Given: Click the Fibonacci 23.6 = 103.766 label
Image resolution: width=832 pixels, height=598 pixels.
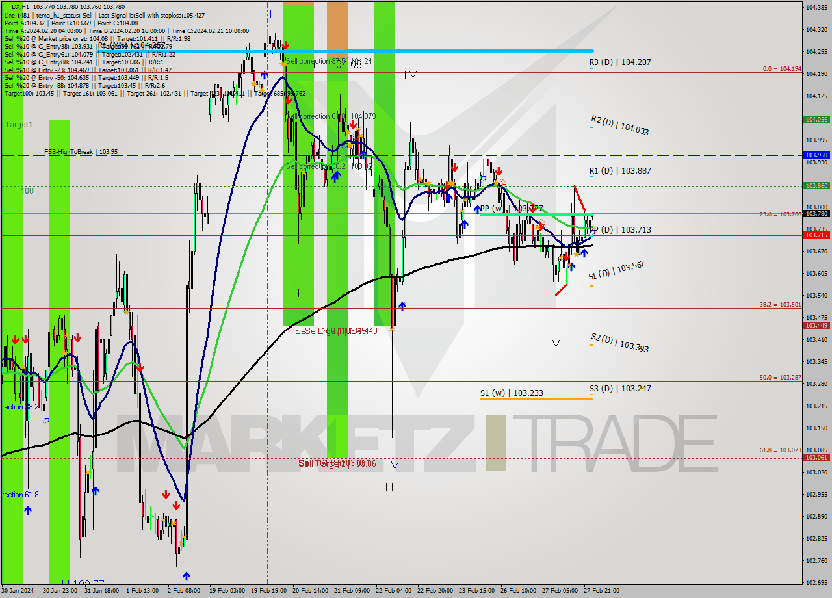Looking at the screenshot, I should click(x=781, y=214).
